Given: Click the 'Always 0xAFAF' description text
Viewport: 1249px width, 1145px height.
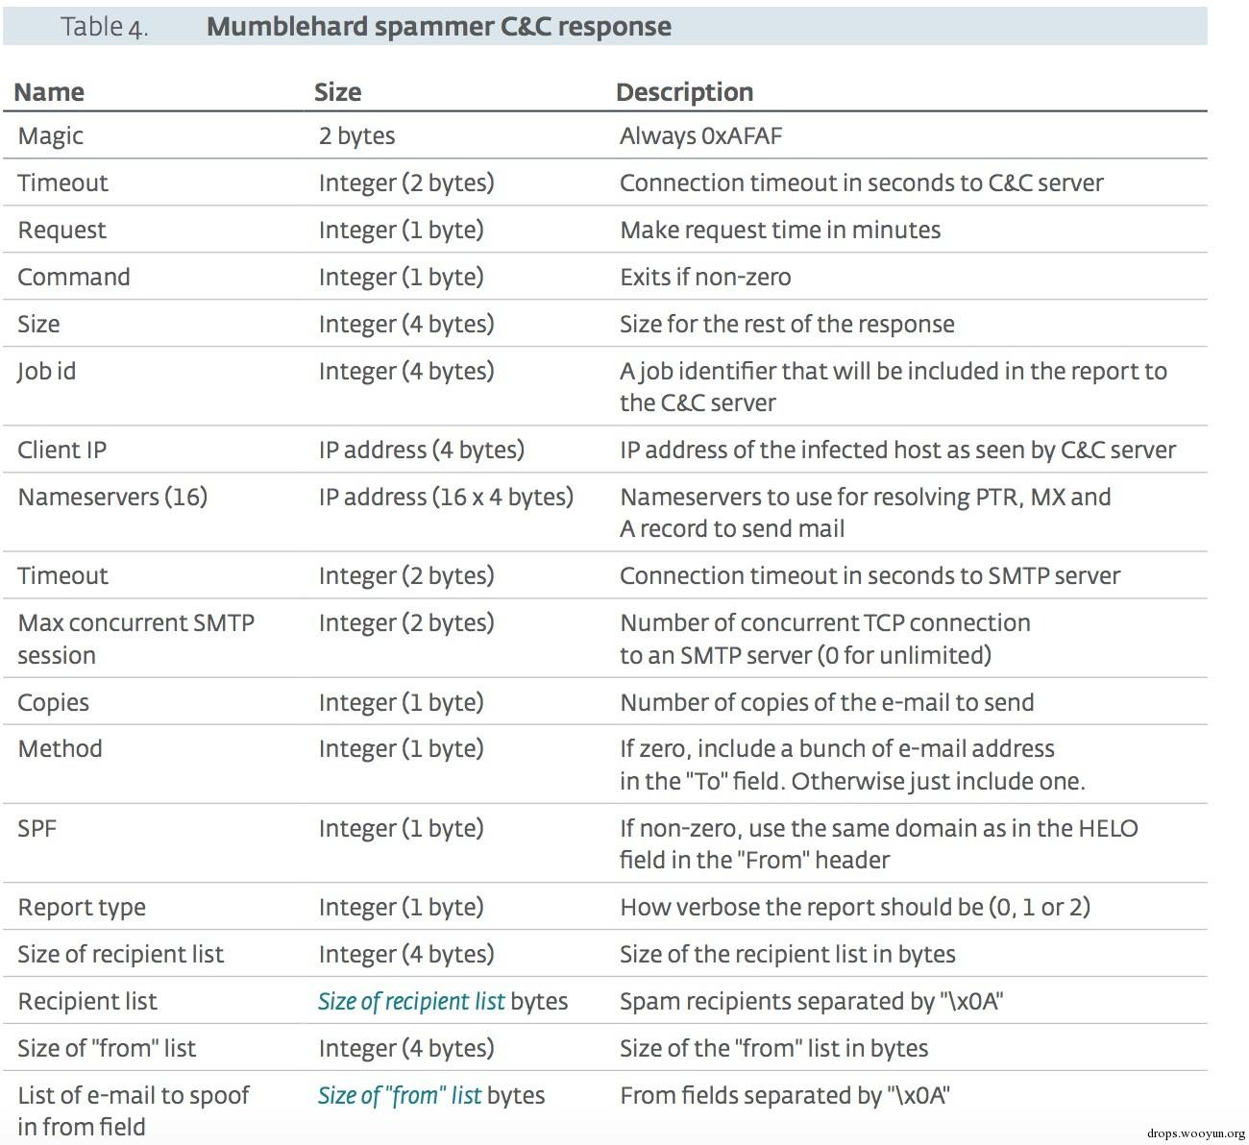Looking at the screenshot, I should pos(700,136).
